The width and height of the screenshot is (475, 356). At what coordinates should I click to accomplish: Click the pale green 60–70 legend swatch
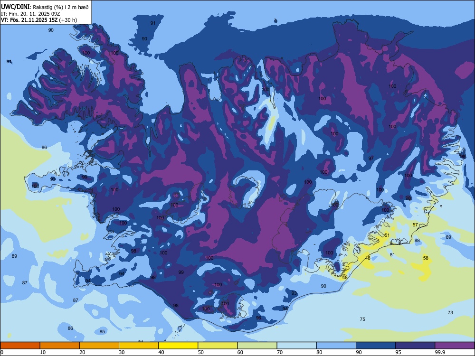(x=257, y=346)
